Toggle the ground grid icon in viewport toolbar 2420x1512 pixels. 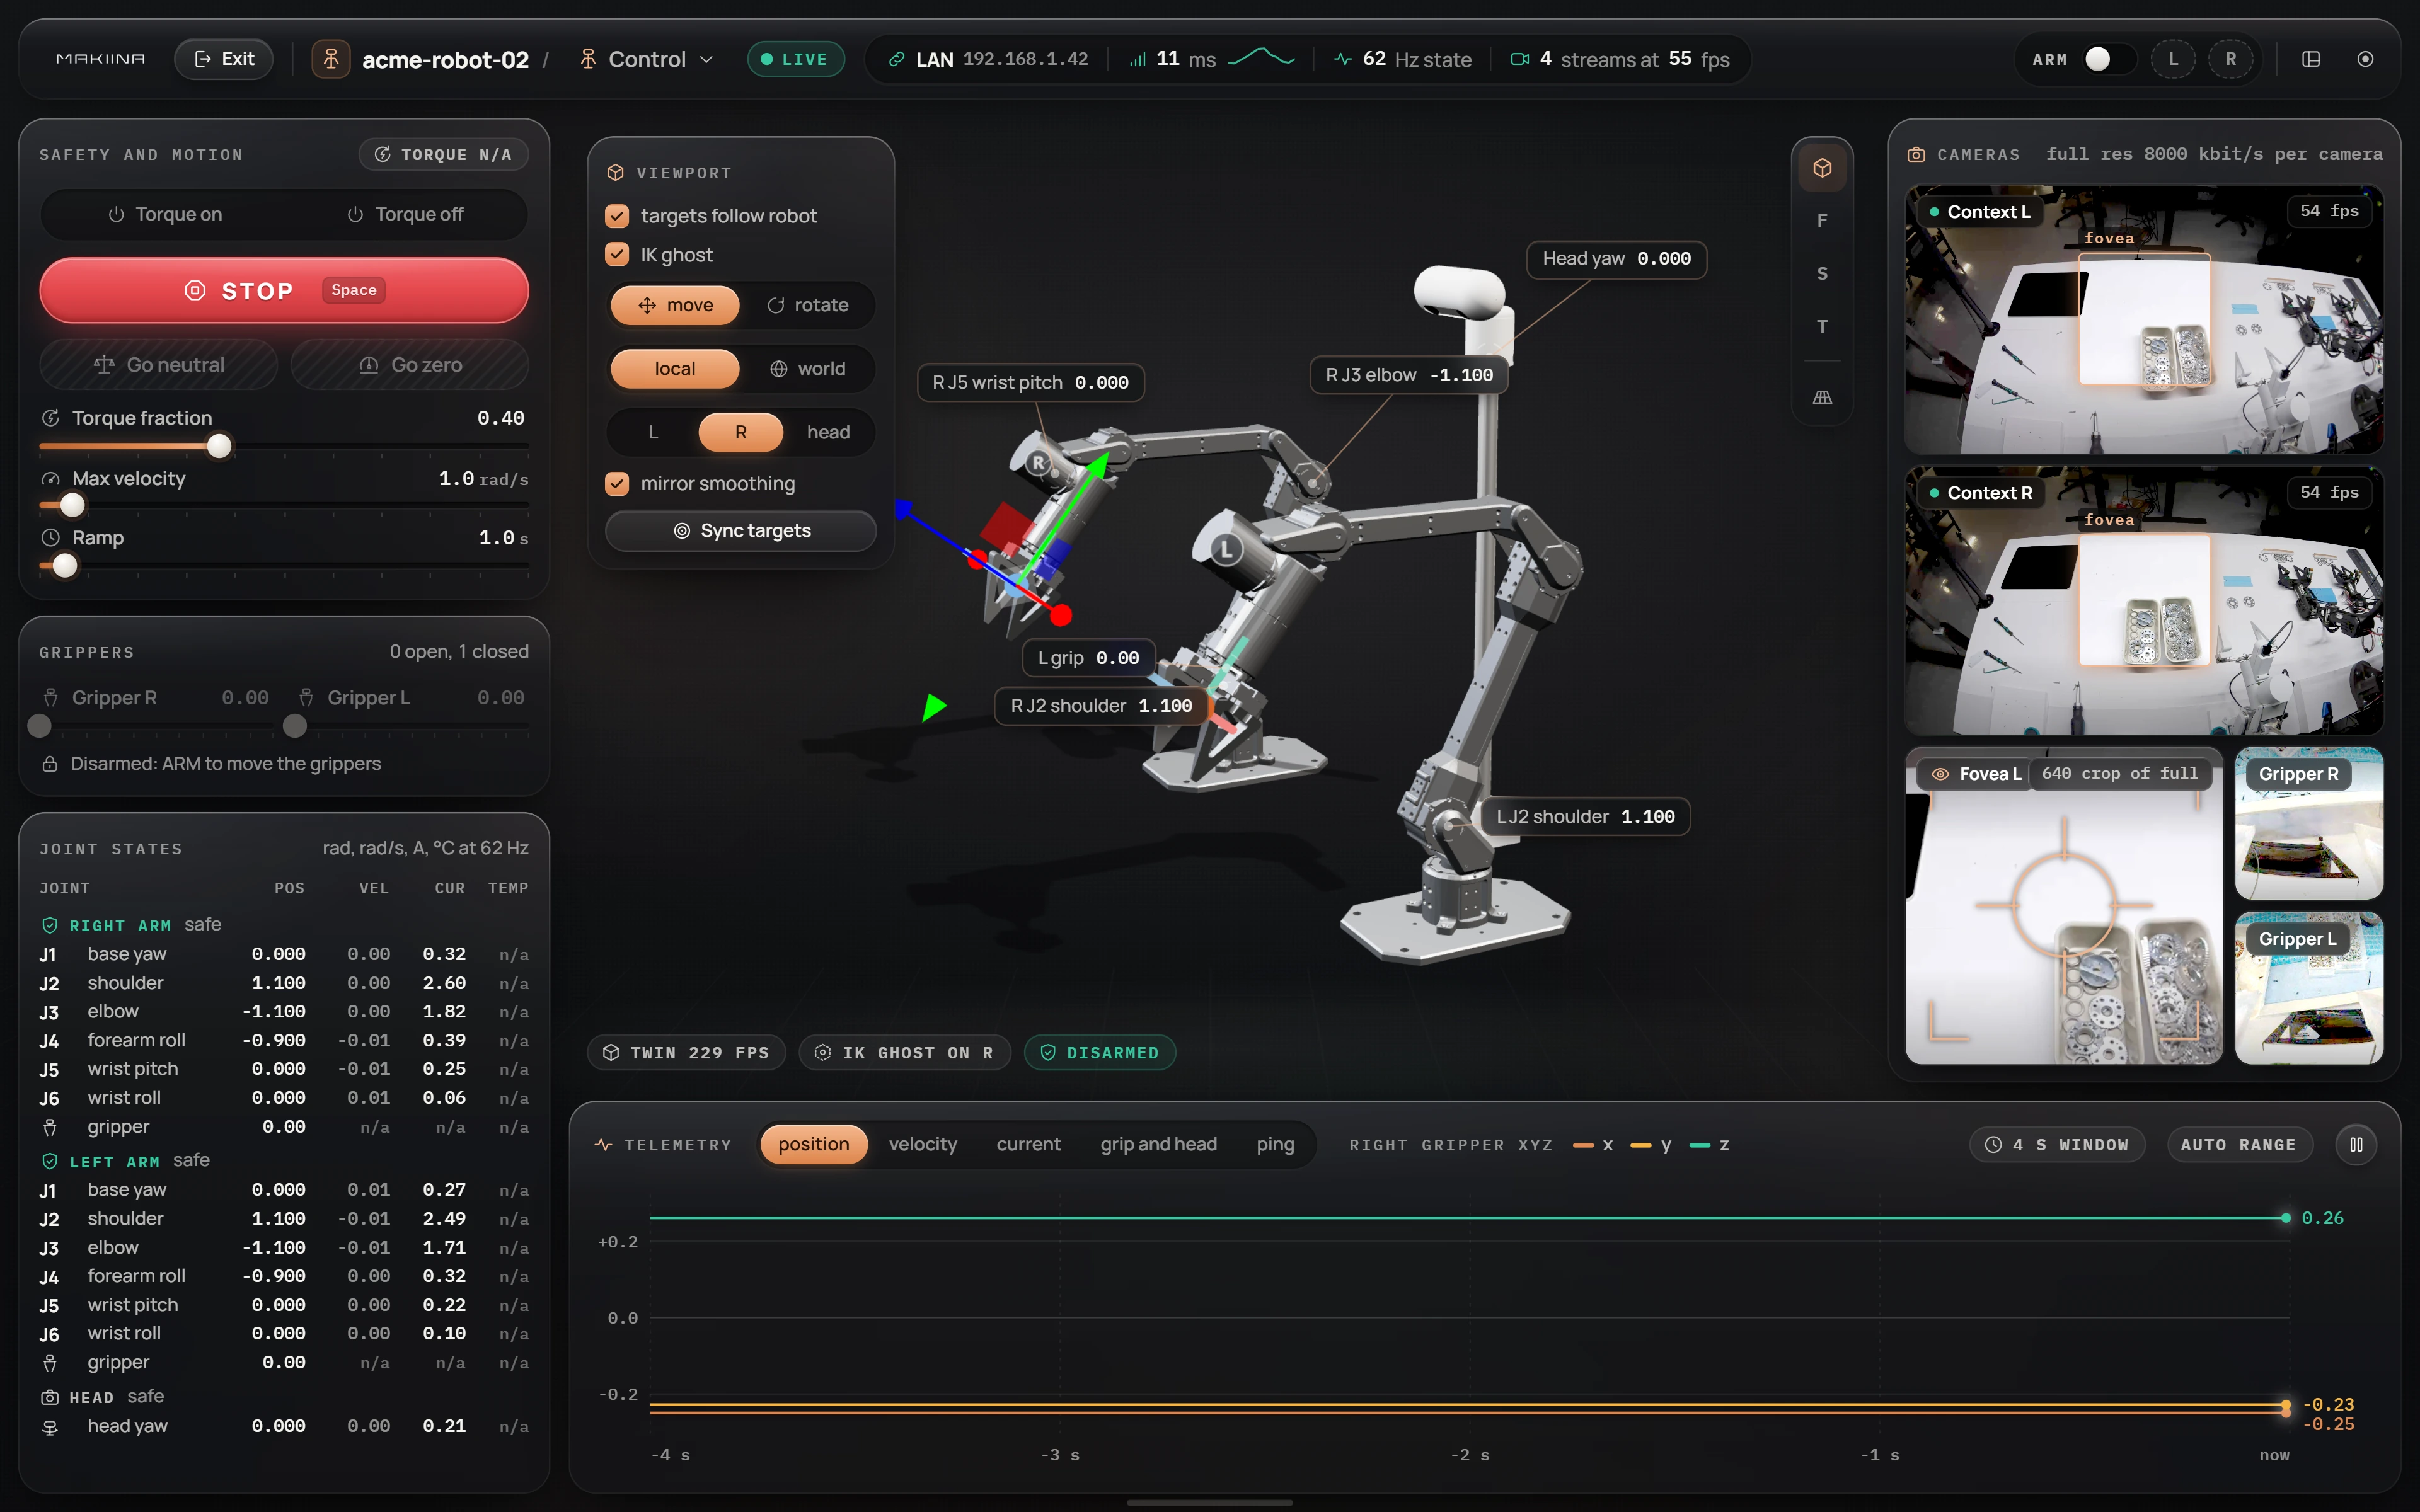tap(1822, 398)
